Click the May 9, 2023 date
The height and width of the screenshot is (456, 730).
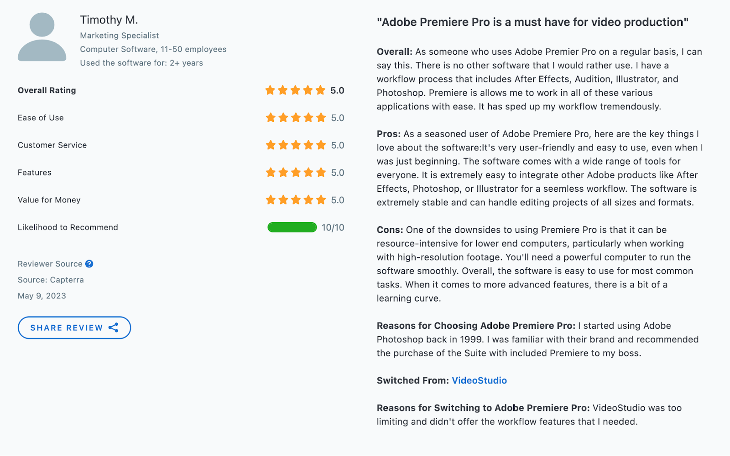pos(42,296)
